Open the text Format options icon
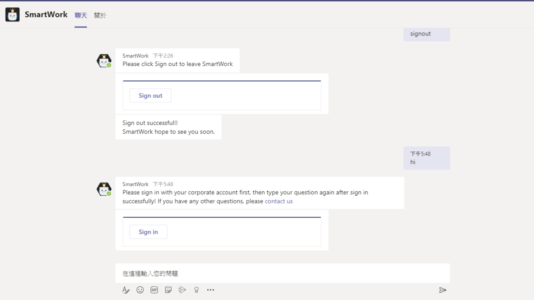Screen dimensions: 534x300 (125, 290)
